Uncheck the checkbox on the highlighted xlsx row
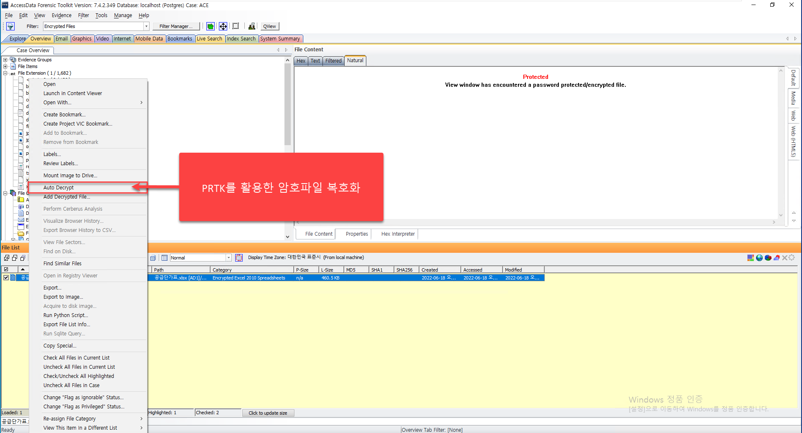Screen dimensions: 802x433 pyautogui.click(x=6, y=278)
